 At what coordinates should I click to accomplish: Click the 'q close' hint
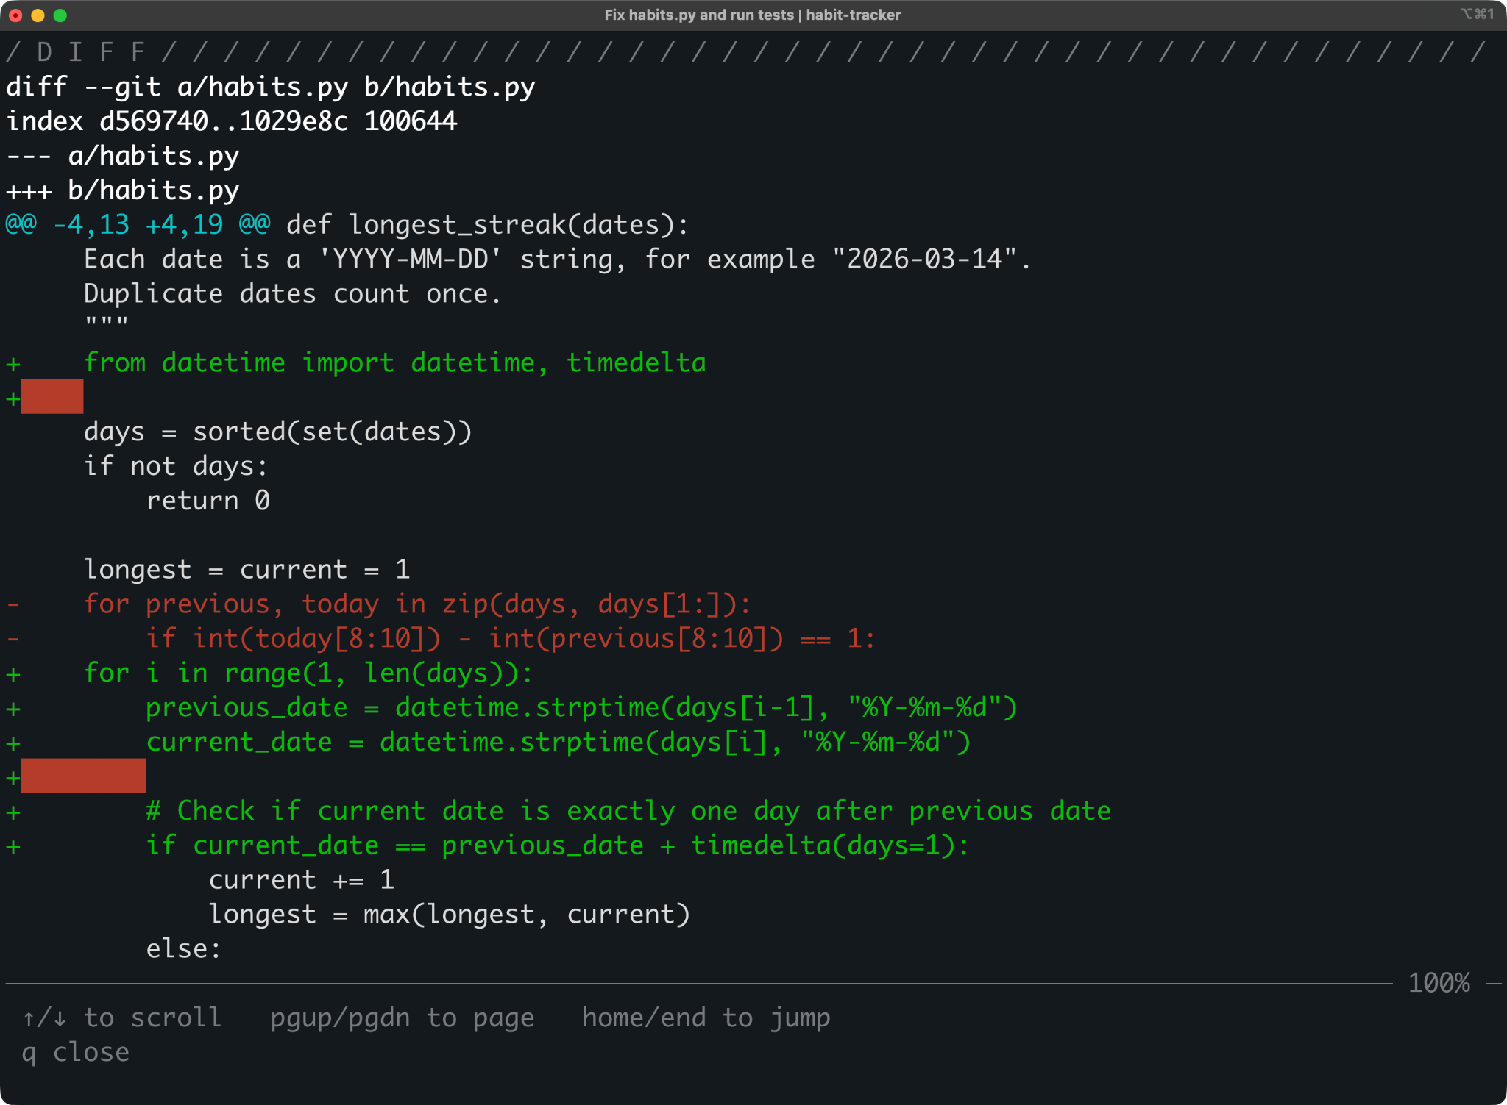[76, 1052]
